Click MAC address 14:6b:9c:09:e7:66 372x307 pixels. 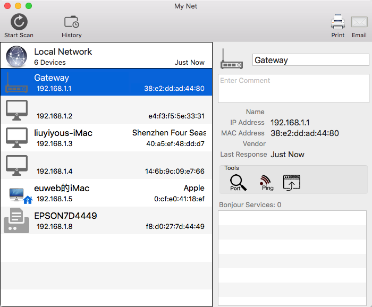[x=175, y=171]
